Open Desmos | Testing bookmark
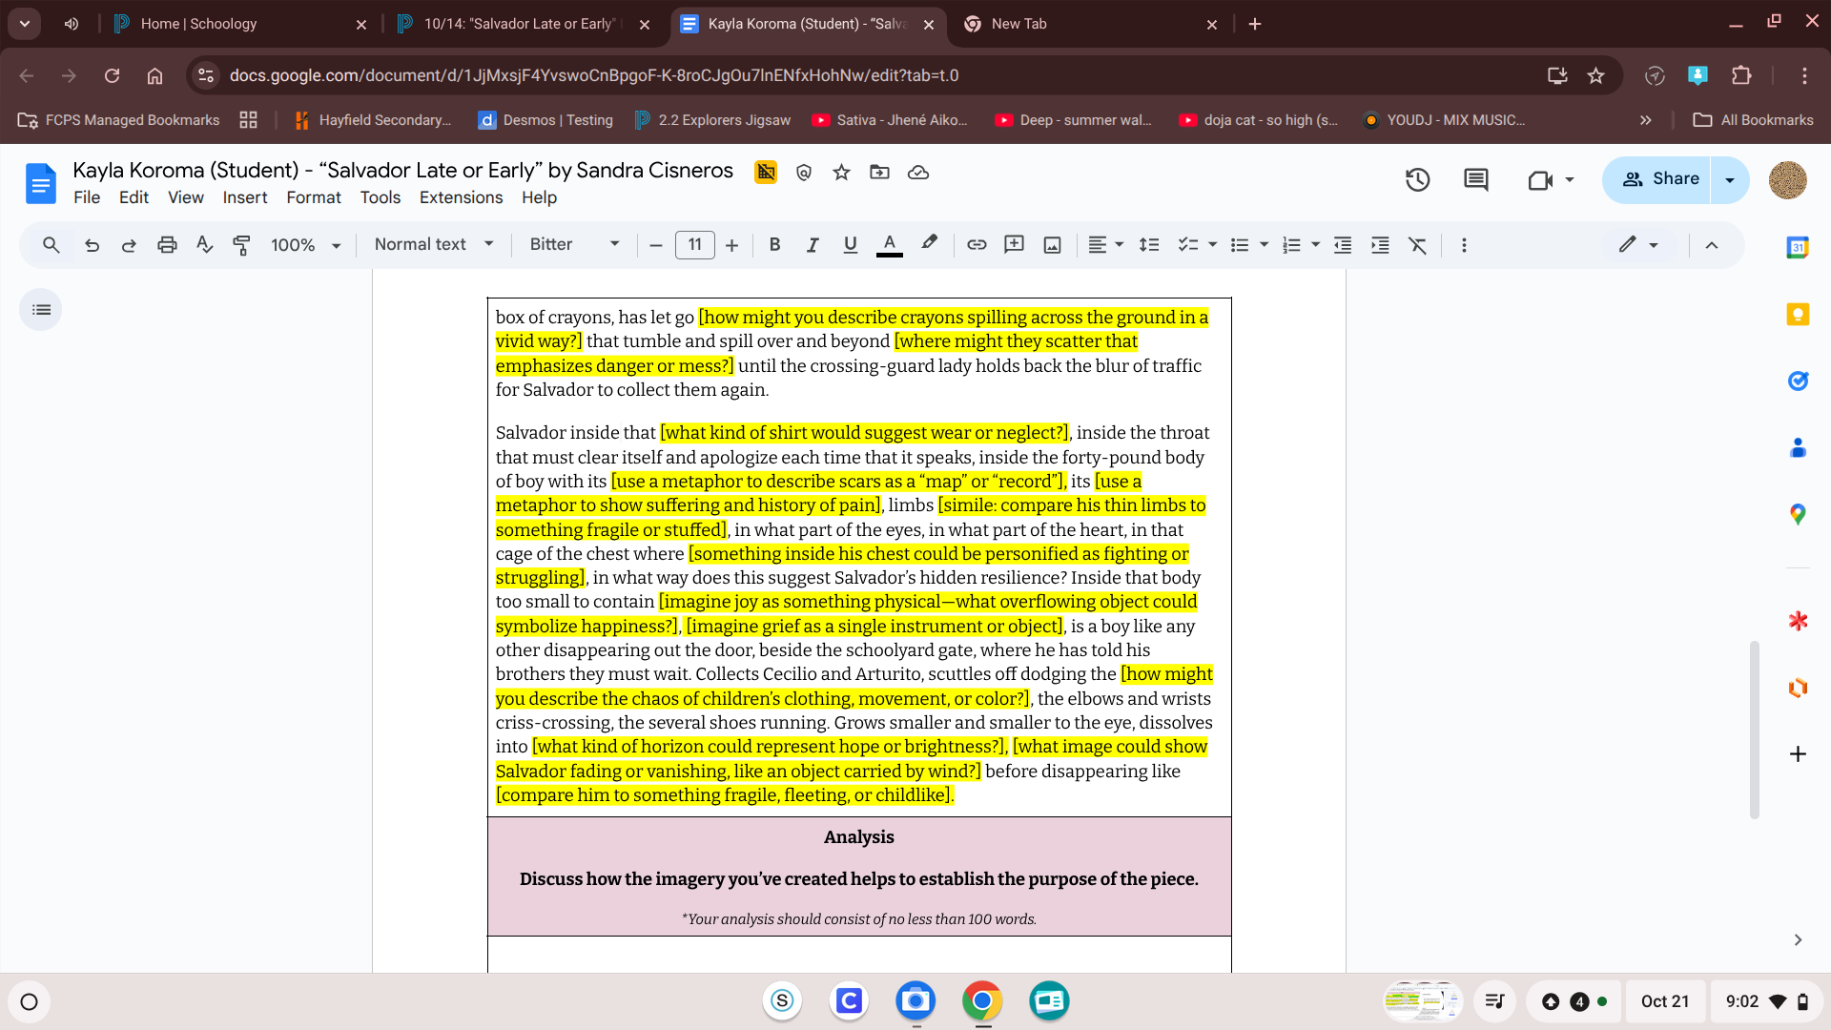 [x=545, y=120]
